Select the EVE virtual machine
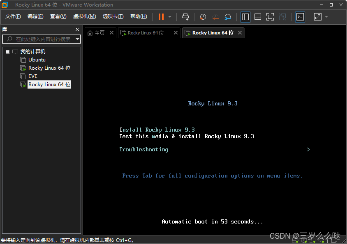 (33, 76)
